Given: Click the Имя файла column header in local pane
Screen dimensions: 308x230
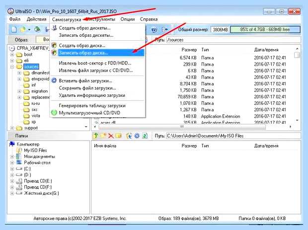Looking at the screenshot, I should [x=105, y=146].
